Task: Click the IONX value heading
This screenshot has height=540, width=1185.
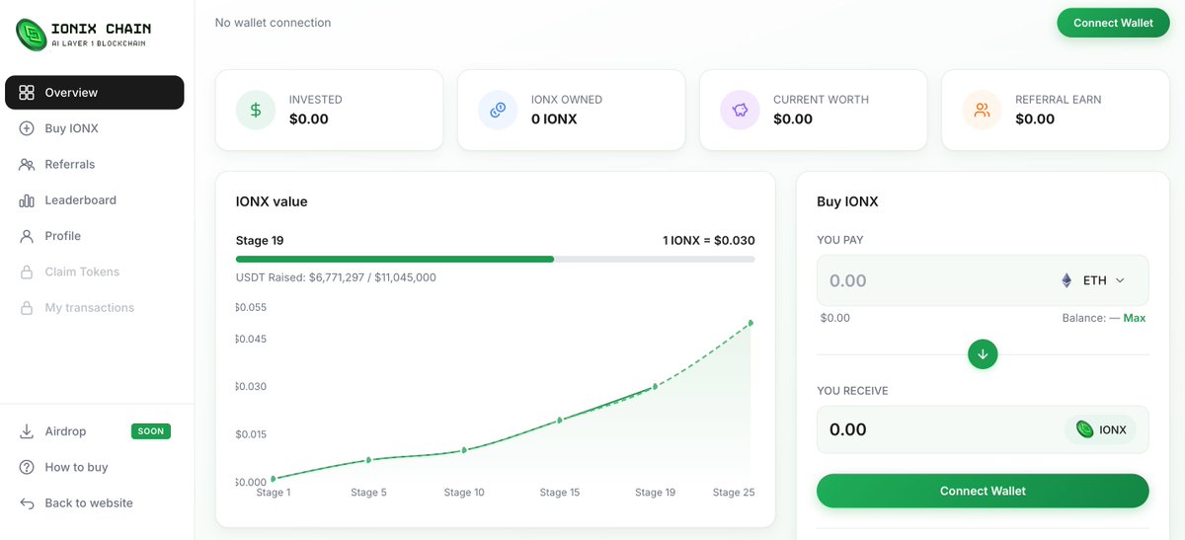Action: [272, 201]
